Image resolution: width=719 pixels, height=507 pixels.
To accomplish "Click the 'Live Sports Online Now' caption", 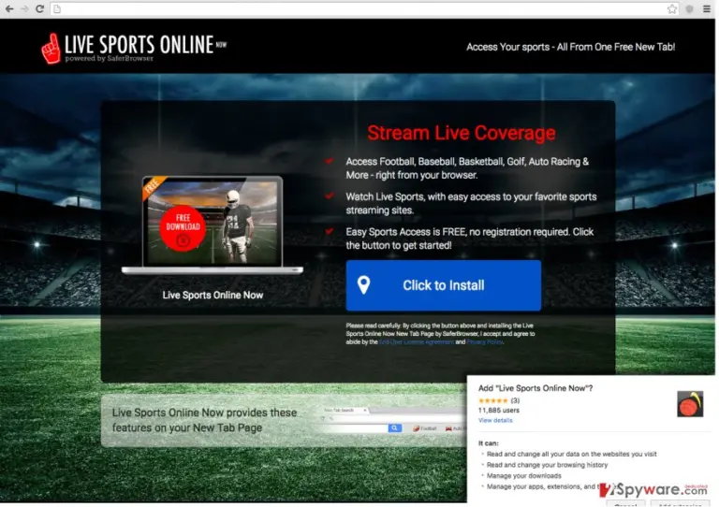I will (213, 295).
